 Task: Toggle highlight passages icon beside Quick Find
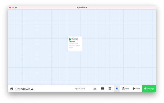coord(95,89)
